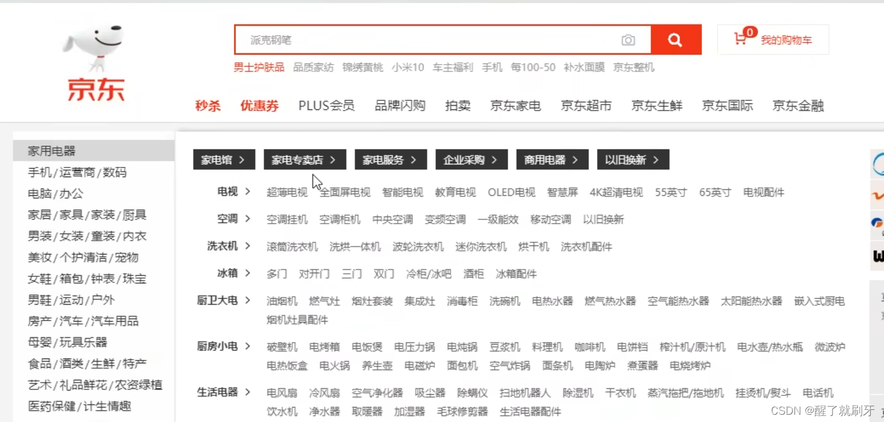
Task: Click the 中央空调 link
Action: click(393, 219)
